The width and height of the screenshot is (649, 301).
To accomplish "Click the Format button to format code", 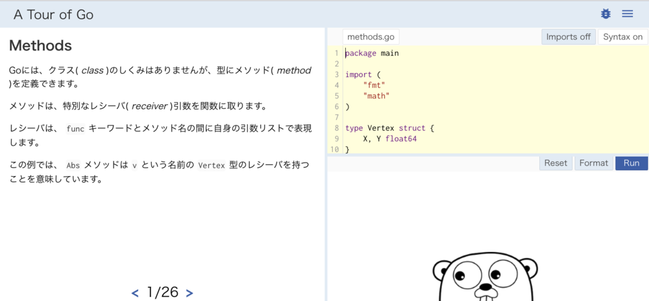I will point(593,163).
